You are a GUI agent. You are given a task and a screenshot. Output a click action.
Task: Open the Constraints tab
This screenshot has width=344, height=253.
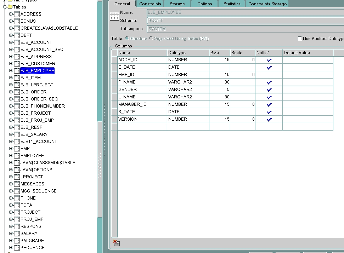[150, 4]
